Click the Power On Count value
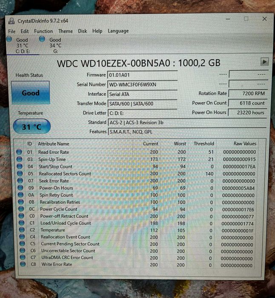This screenshot has height=298, width=275. pyautogui.click(x=248, y=103)
